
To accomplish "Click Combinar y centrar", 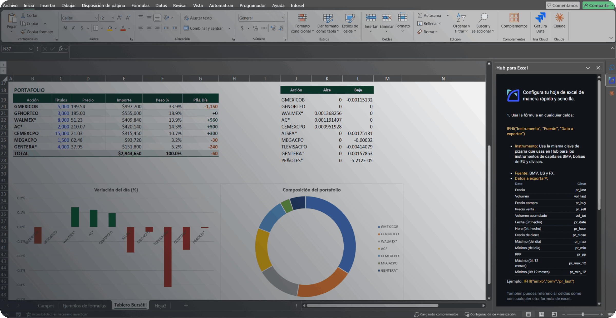I will (203, 28).
